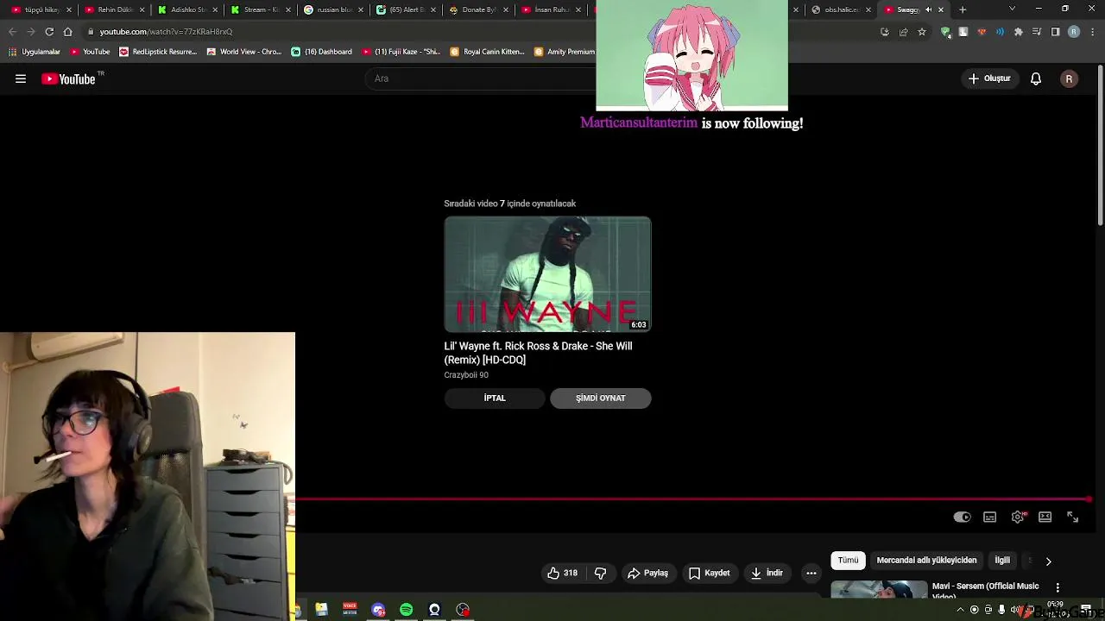Open options for Mavi - Sersem video
Screen dimensions: 1105x621
pos(1058,587)
